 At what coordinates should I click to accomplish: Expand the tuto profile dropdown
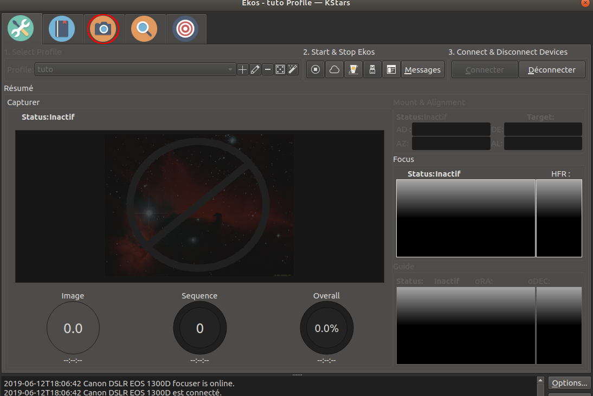pyautogui.click(x=135, y=69)
